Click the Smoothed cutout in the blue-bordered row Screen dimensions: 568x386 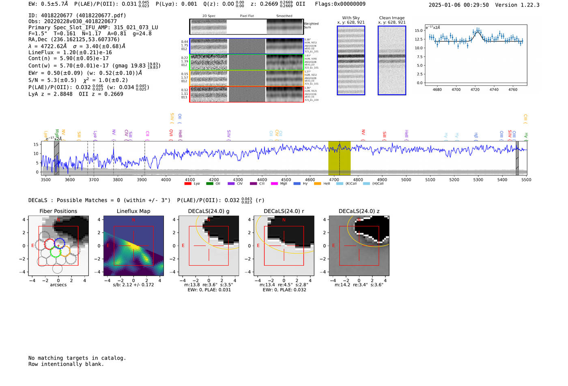(x=284, y=47)
